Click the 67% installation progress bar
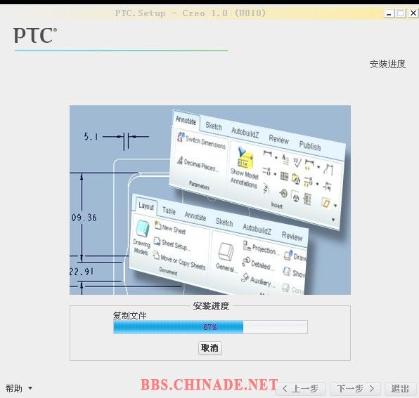 click(x=210, y=327)
